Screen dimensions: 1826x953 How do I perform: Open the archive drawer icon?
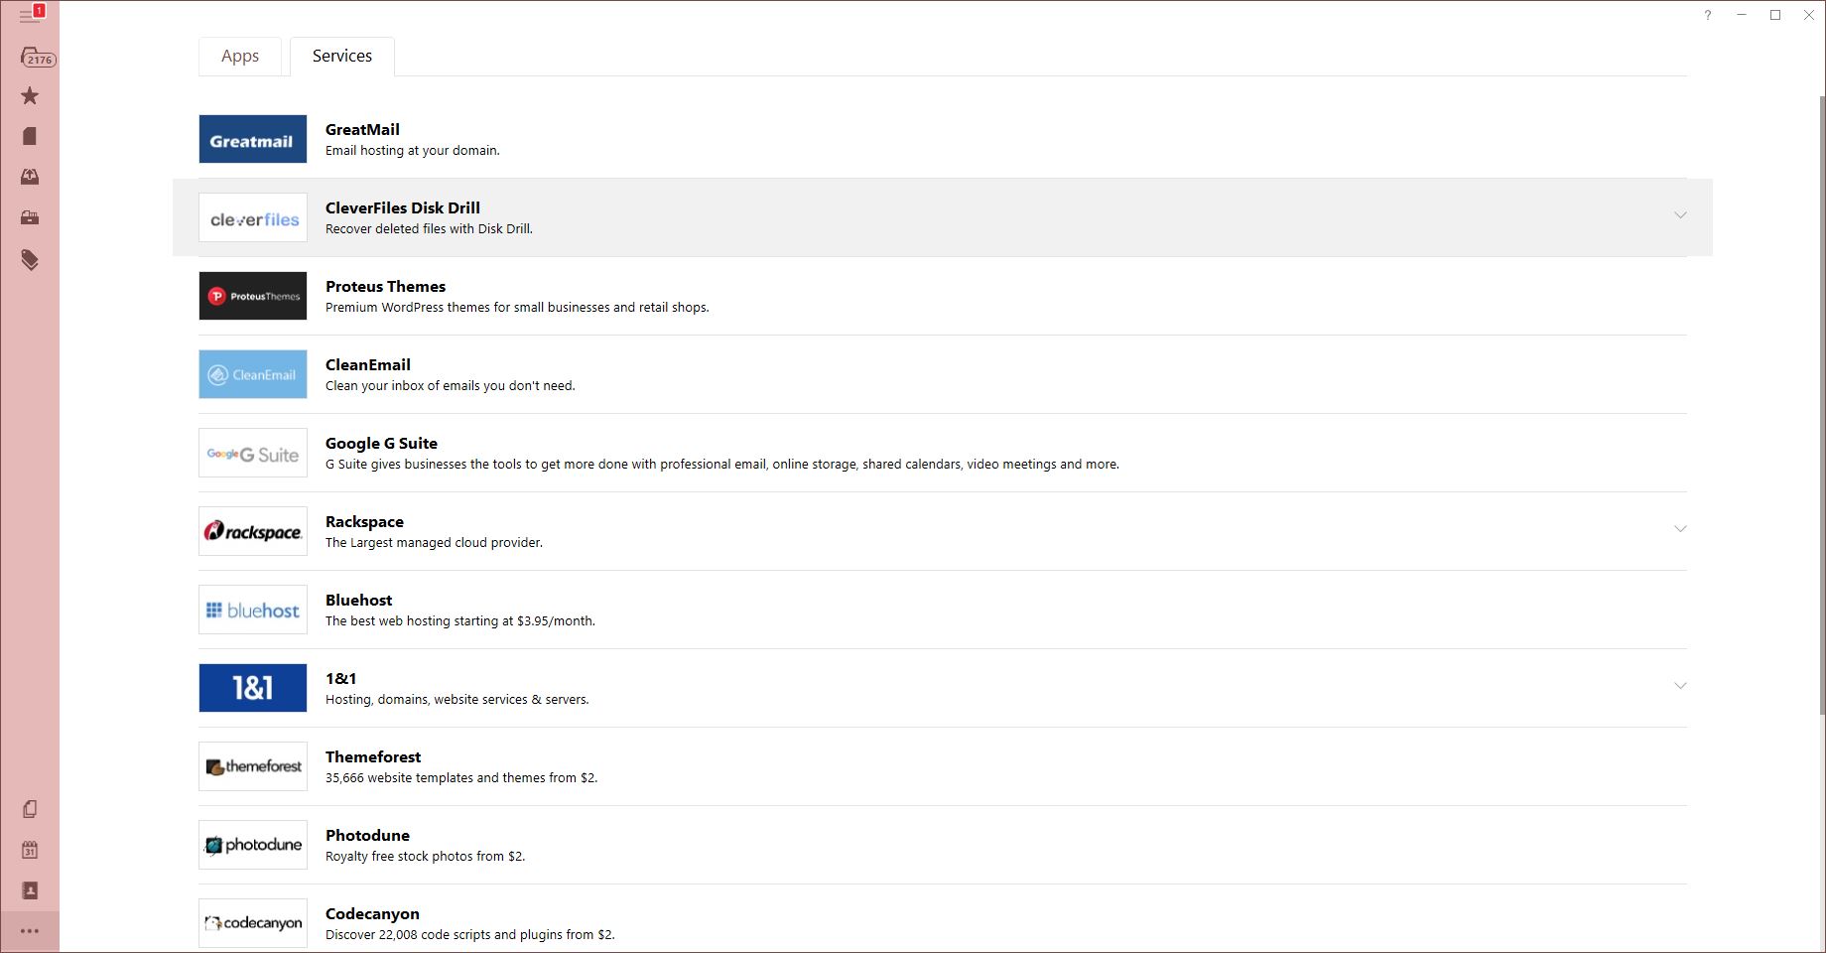click(x=30, y=218)
